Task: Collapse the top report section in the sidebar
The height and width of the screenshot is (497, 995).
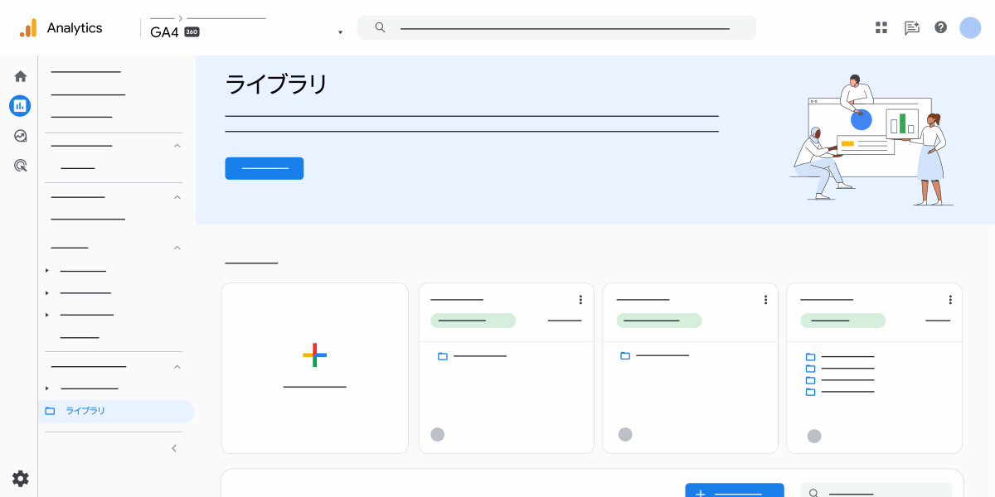Action: click(177, 145)
